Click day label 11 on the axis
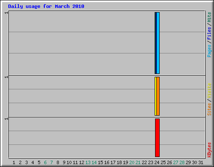Viewport: 214px width, 167px height. pyautogui.click(x=75, y=162)
